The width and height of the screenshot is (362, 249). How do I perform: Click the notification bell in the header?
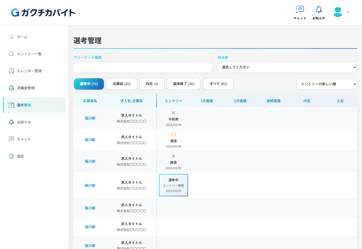(x=319, y=13)
